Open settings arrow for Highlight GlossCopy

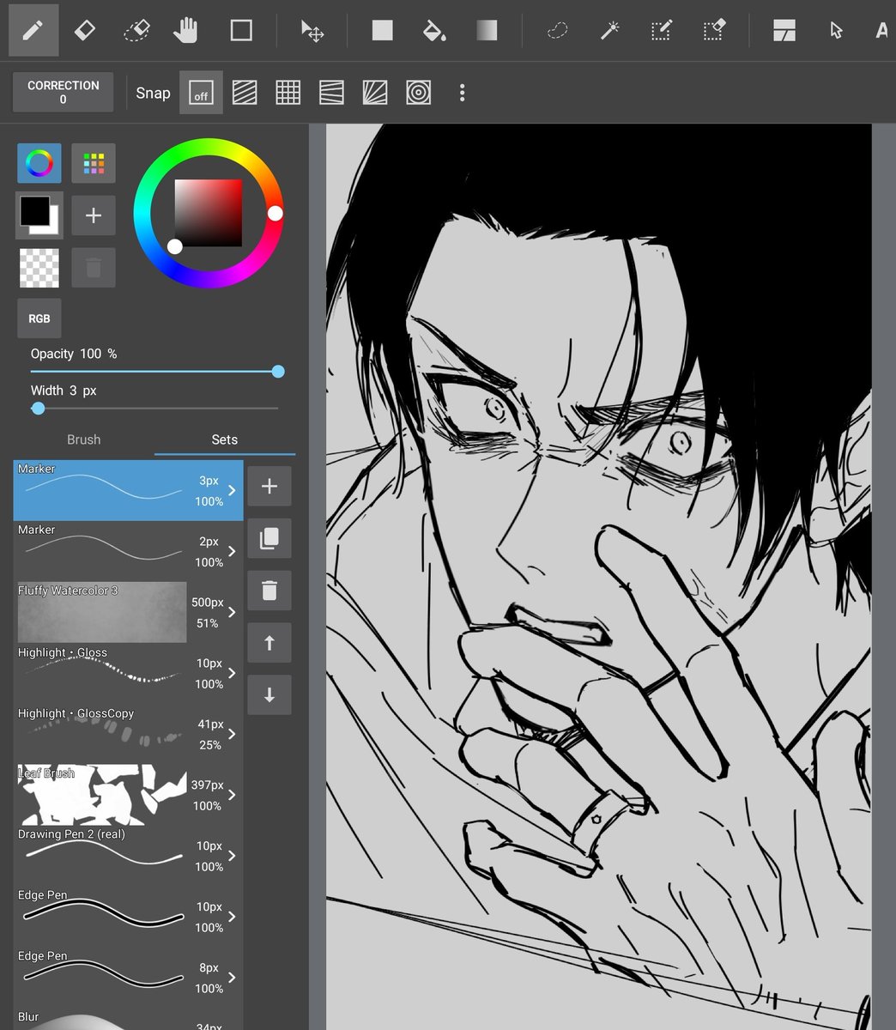[x=232, y=734]
